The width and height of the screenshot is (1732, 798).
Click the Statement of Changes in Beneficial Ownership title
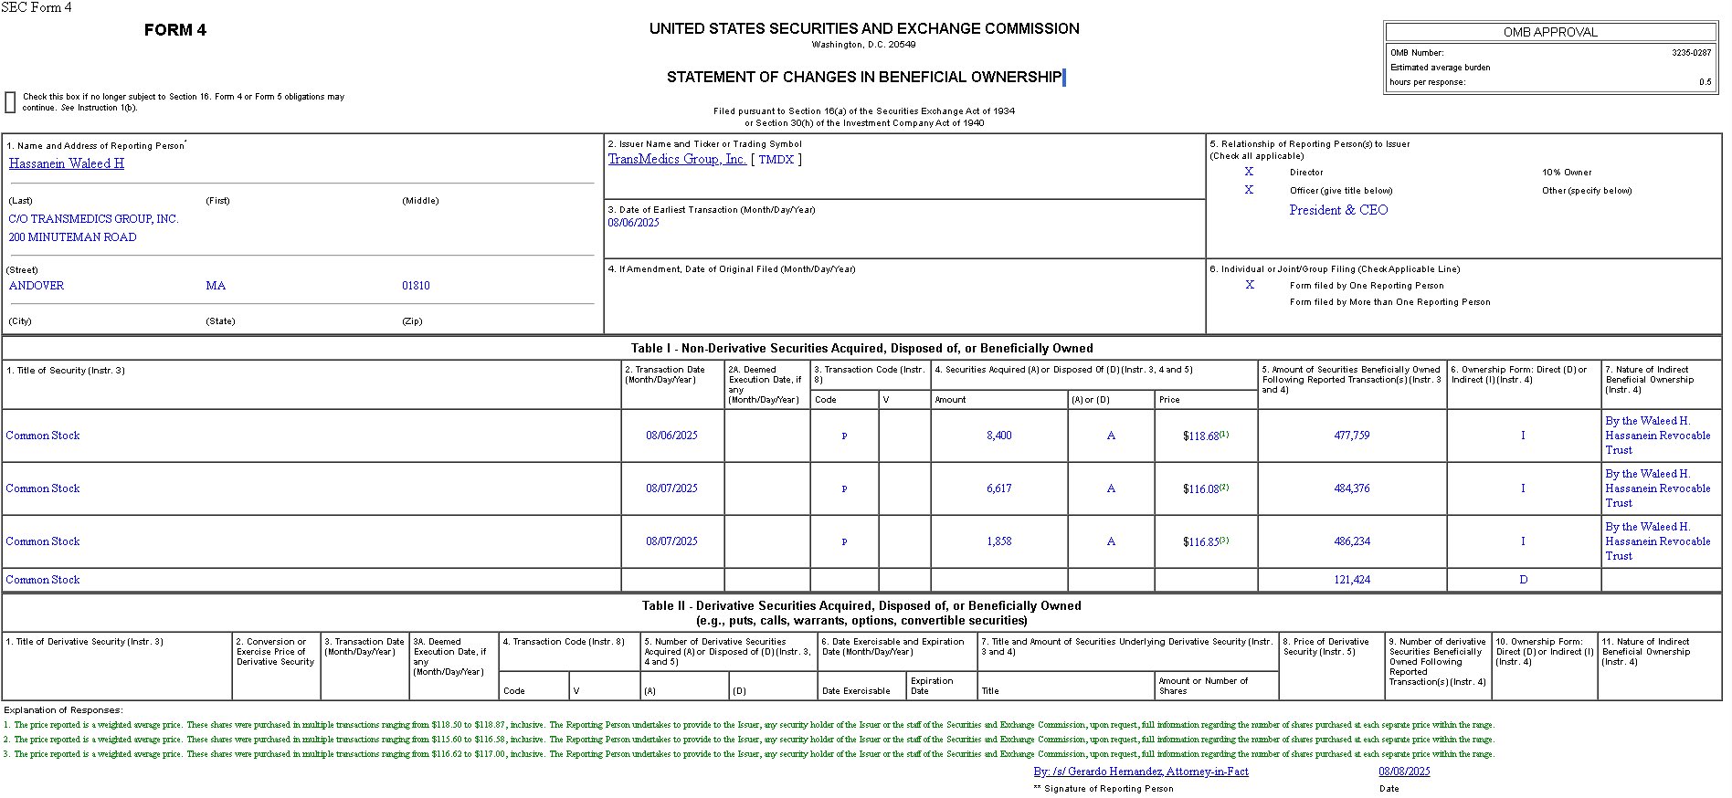pos(864,77)
